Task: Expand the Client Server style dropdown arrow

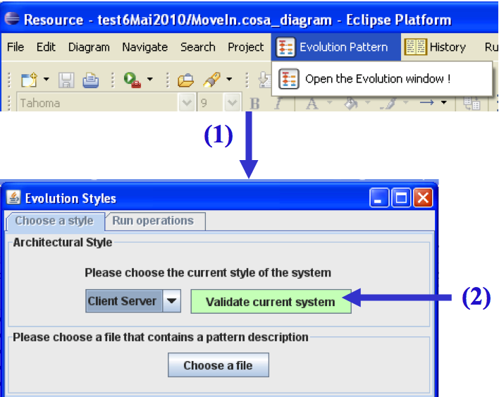Action: 172,301
